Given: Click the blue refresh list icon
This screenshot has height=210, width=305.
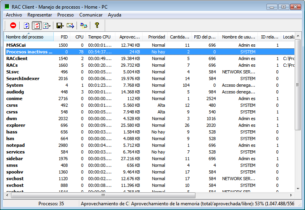Looking at the screenshot, I should (x=27, y=26).
